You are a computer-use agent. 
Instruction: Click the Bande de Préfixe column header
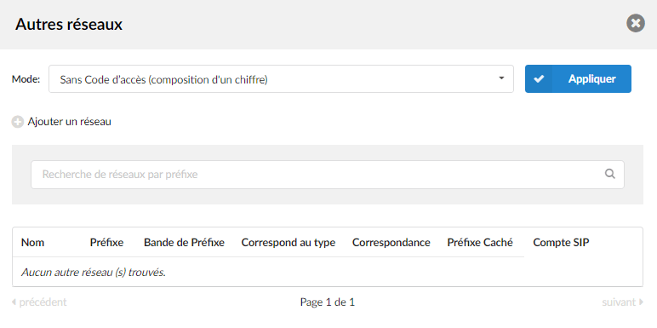click(x=184, y=243)
